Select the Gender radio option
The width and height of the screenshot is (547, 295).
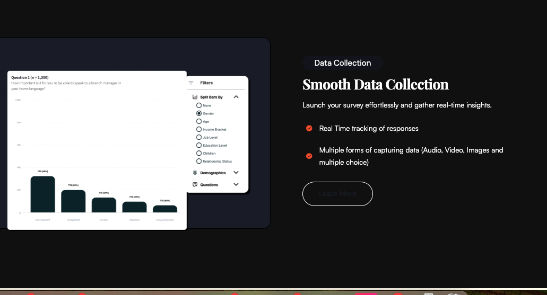tap(199, 113)
